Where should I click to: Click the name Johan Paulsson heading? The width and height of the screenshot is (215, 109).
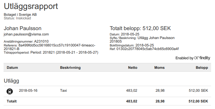(x=23, y=28)
